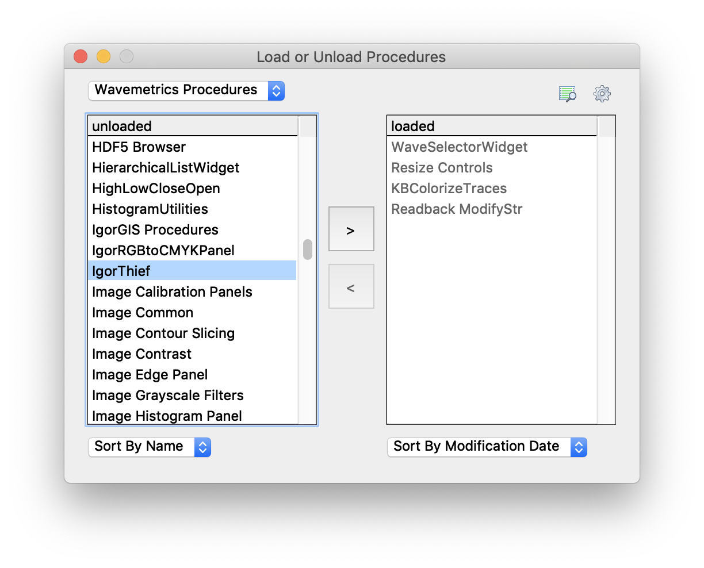The image size is (704, 568).
Task: Select WaveSelectorWidget in the loaded list
Action: click(x=459, y=147)
